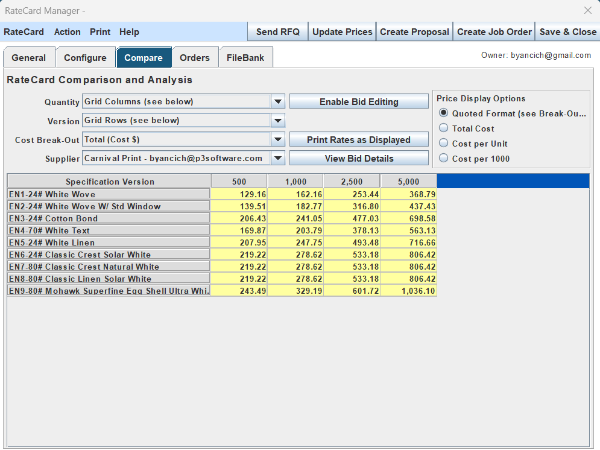Open the RateCard menu
The image size is (600, 450).
point(24,32)
